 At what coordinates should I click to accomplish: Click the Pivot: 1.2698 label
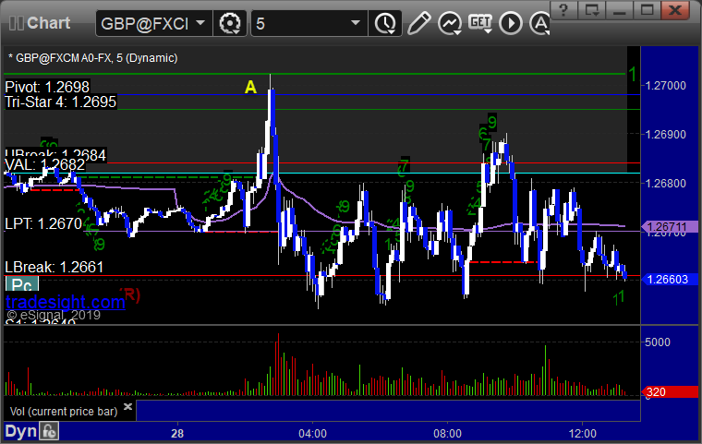tap(47, 87)
